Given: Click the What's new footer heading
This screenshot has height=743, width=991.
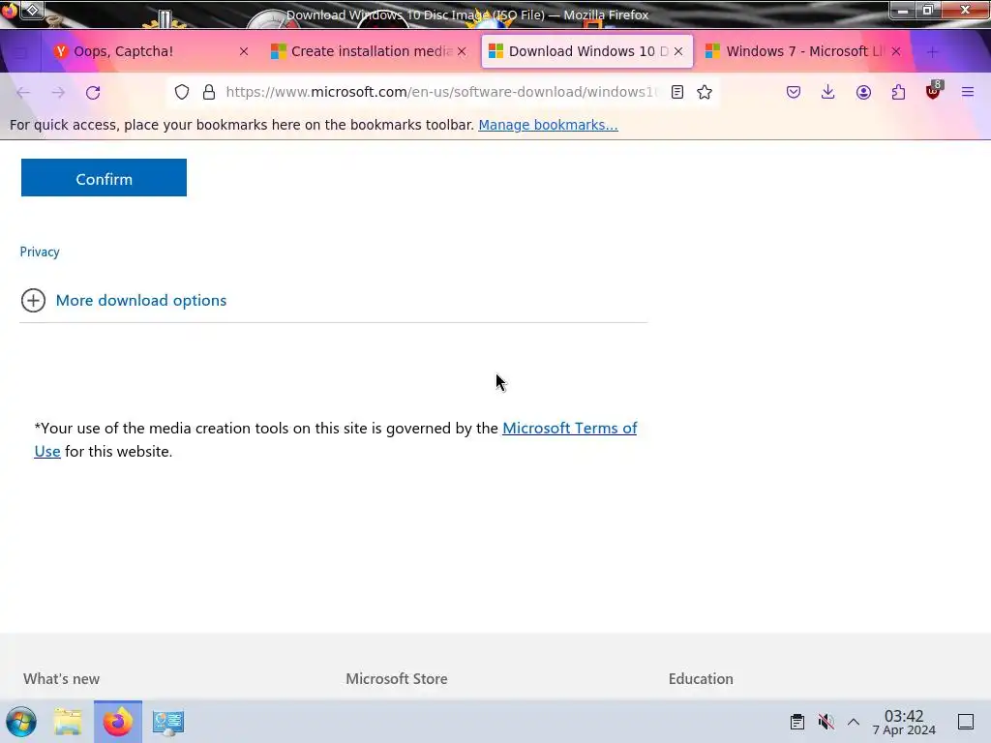Looking at the screenshot, I should (61, 678).
